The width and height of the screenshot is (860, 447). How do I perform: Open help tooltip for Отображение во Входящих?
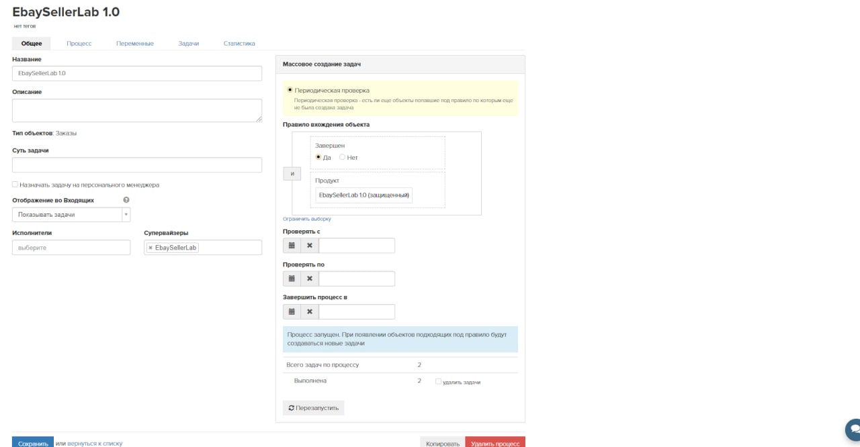pyautogui.click(x=126, y=200)
